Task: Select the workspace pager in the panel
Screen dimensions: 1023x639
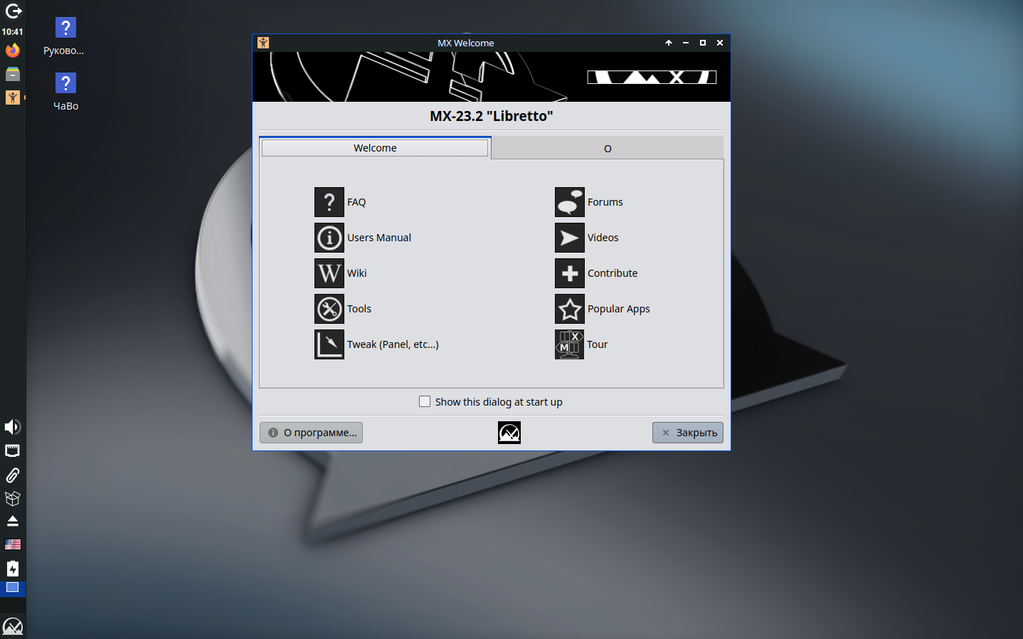Action: [13, 588]
